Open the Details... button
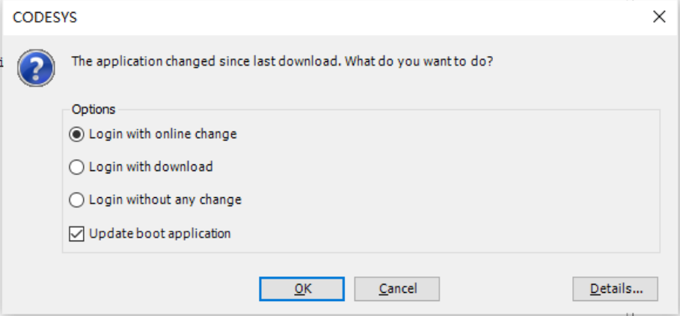This screenshot has height=316, width=680. click(615, 289)
